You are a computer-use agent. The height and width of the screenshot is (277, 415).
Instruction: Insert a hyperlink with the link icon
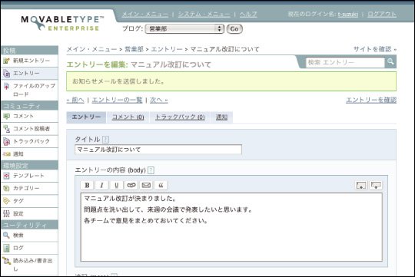131,185
